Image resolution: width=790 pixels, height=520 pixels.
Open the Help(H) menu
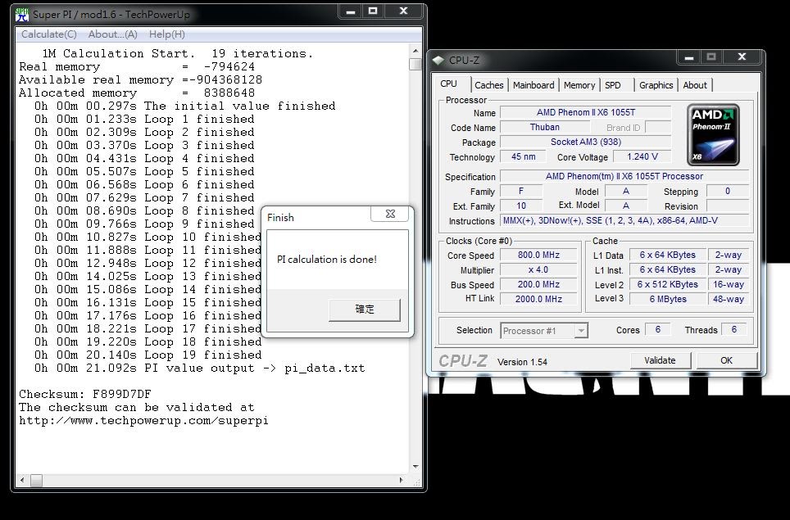click(166, 34)
